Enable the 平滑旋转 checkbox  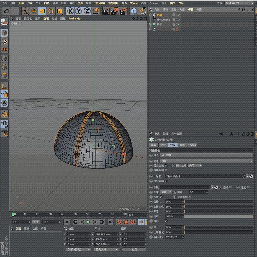[190, 197]
